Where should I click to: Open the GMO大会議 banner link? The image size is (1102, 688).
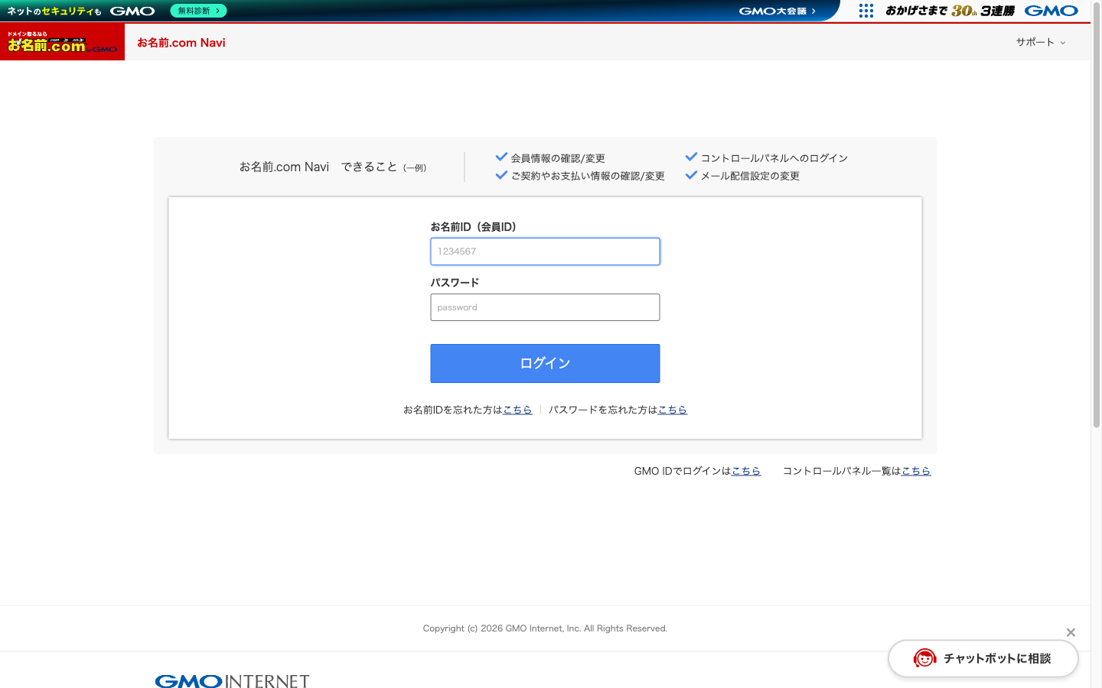pyautogui.click(x=778, y=11)
